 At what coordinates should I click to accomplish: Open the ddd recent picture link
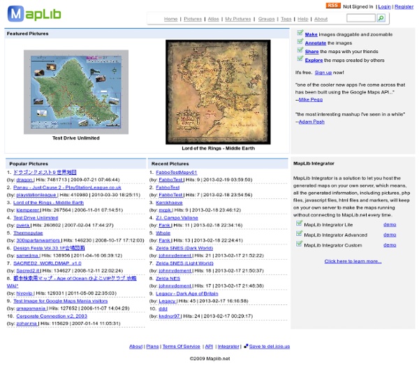[163, 309]
